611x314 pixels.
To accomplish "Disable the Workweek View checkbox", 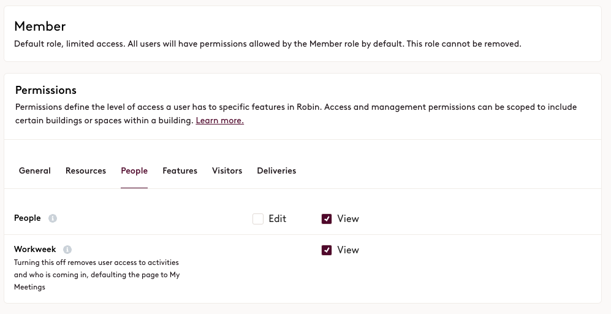I will point(327,250).
